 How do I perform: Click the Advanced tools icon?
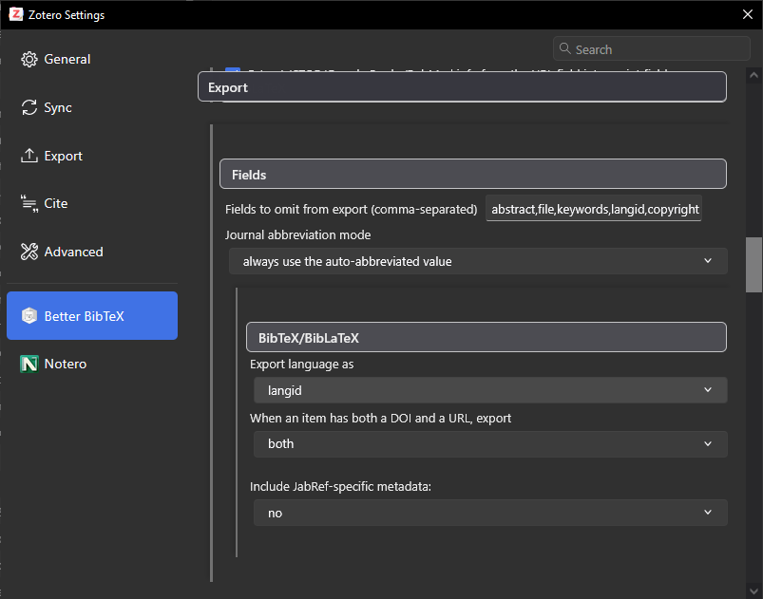pyautogui.click(x=29, y=252)
